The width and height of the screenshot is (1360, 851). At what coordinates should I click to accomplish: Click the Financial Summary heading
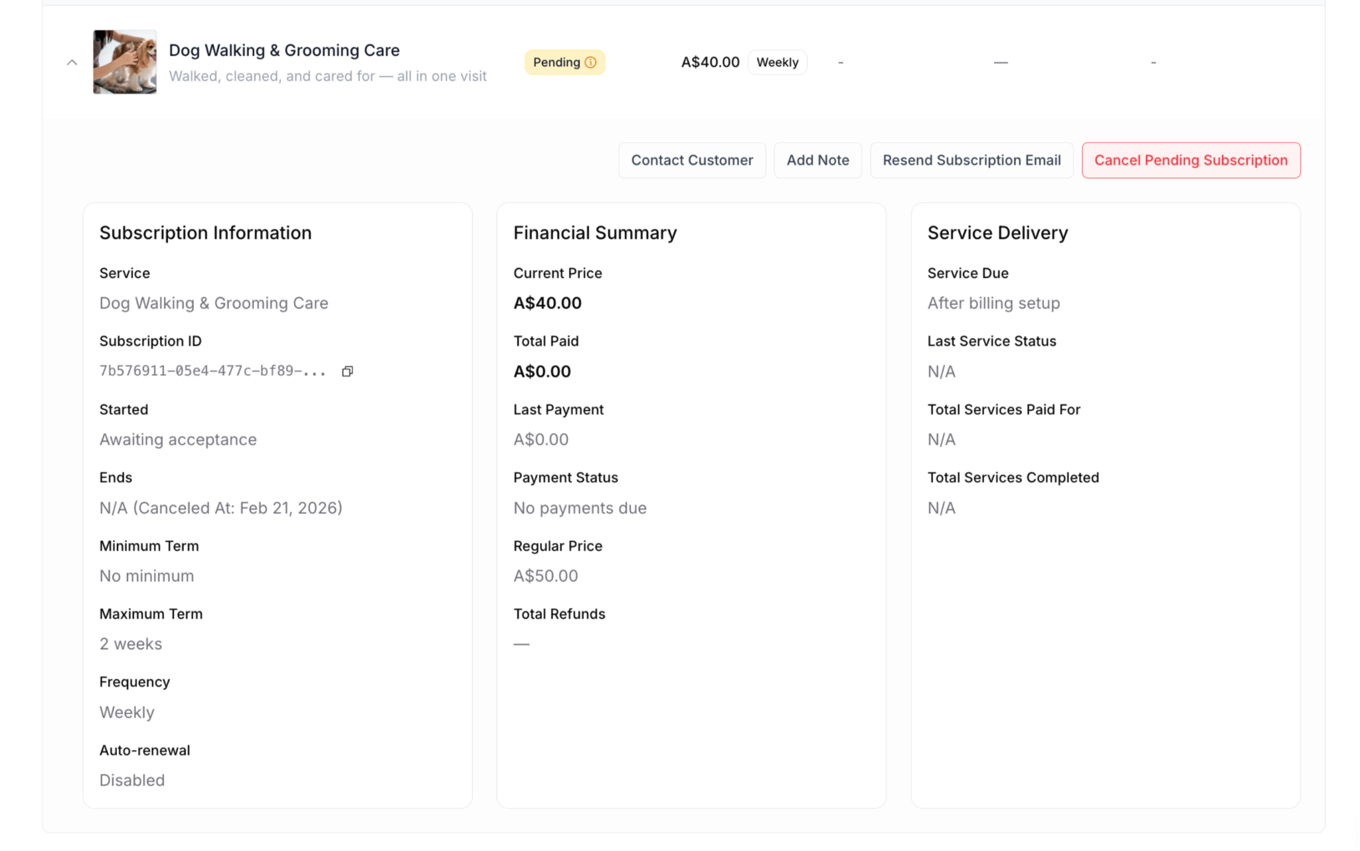[594, 233]
